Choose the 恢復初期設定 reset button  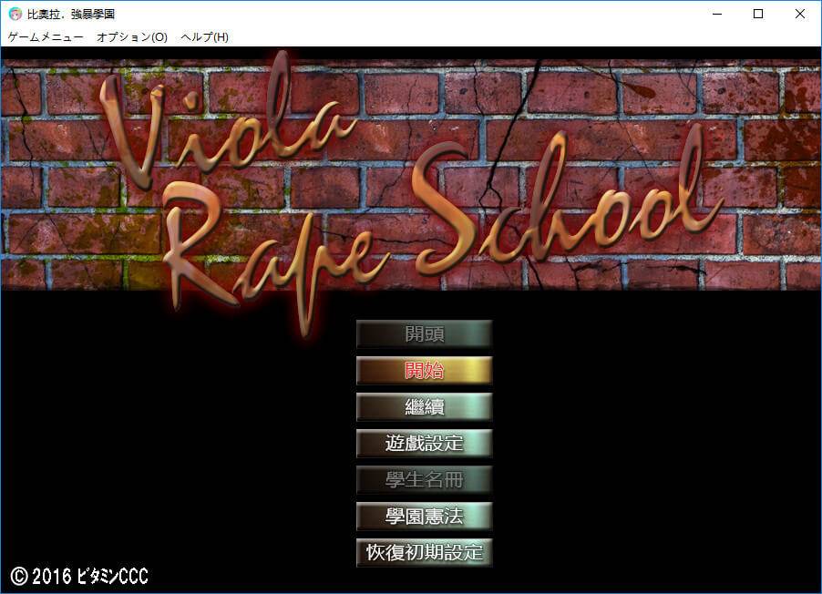(x=424, y=553)
